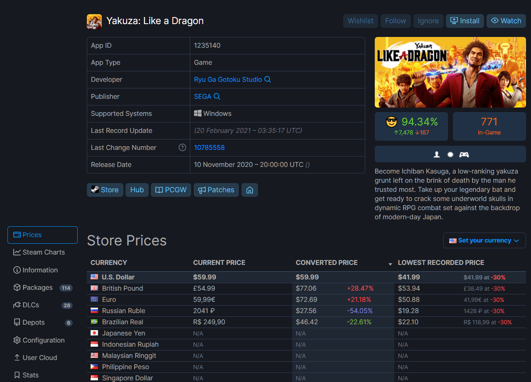531x382 pixels.
Task: Sort table by Lowest Recorded Price header
Action: (441, 262)
